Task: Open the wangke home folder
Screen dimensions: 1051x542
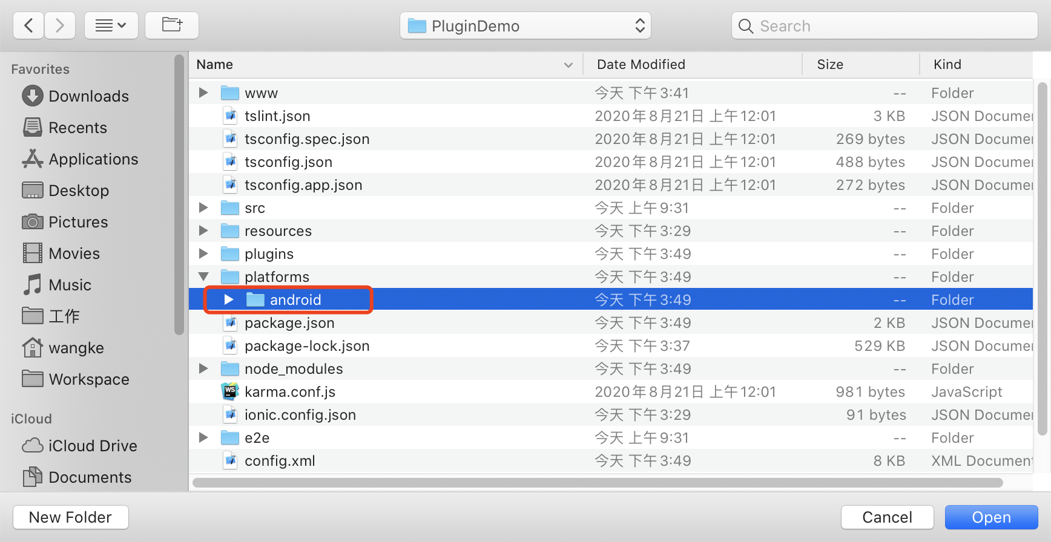Action: [76, 348]
